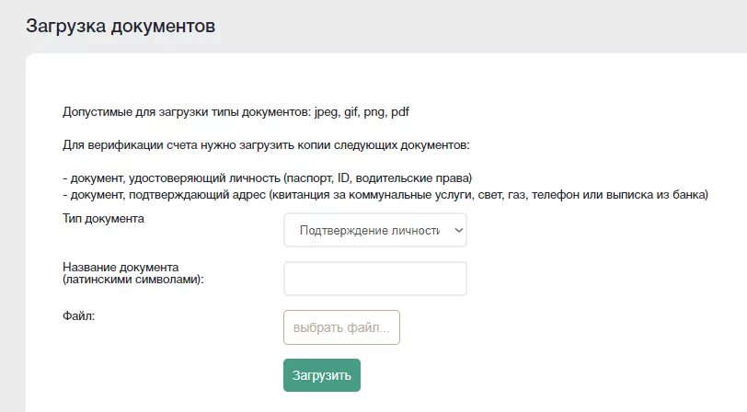Viewport: 747px width, 412px height.
Task: Focus the Название документа text field
Action: pos(375,279)
